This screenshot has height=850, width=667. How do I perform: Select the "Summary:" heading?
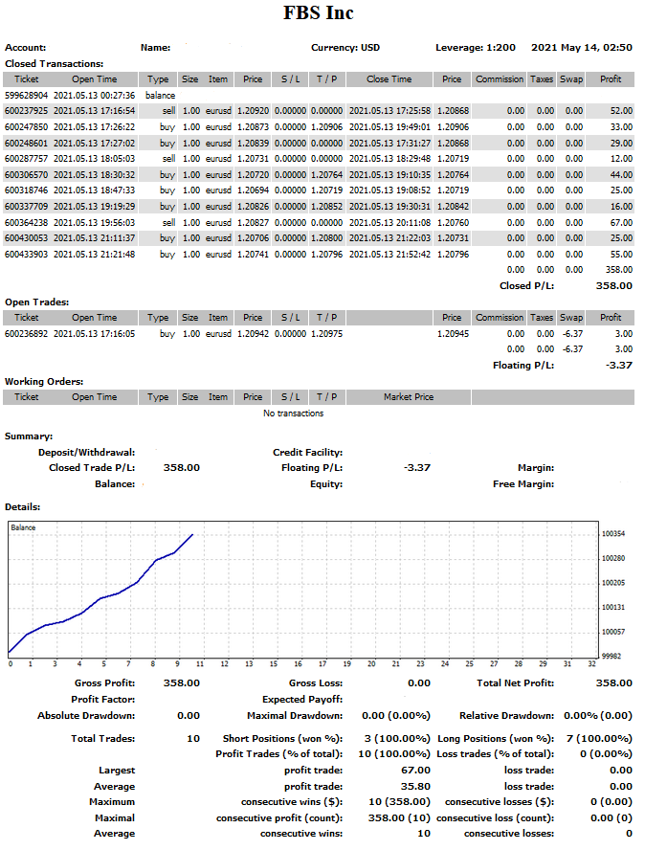tap(29, 436)
